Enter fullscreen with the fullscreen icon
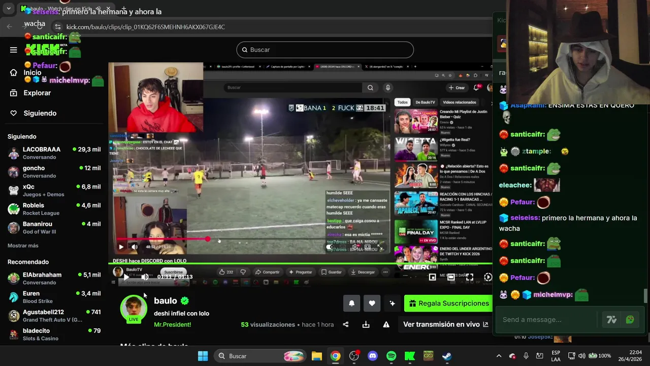Screen dimensions: 650x366 pyautogui.click(x=470, y=277)
